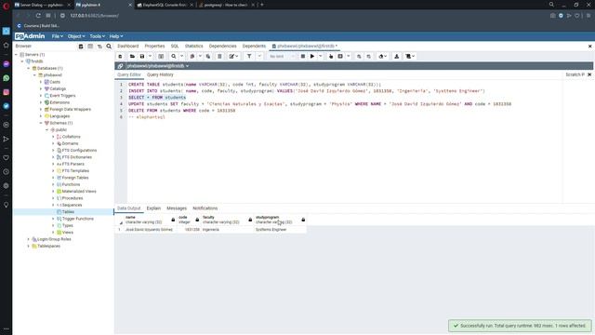Collapse the Databases tree node
This screenshot has width=595, height=335.
pos(29,68)
